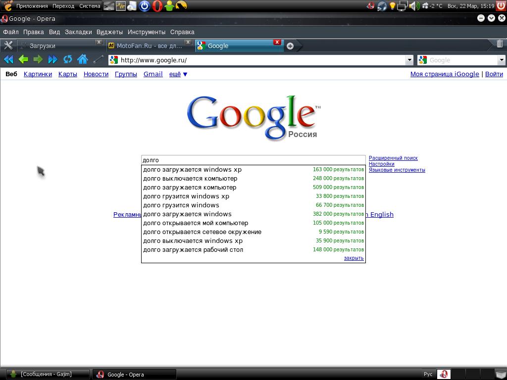Click the Fast Forward double-arrow button
This screenshot has height=380, width=507.
click(x=52, y=59)
